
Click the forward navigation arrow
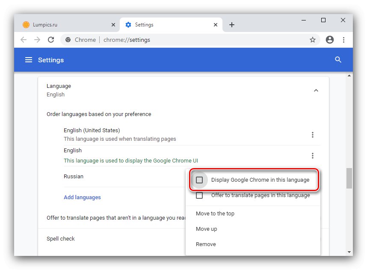pos(37,40)
